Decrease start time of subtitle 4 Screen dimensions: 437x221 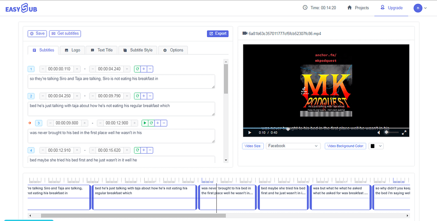click(x=43, y=150)
